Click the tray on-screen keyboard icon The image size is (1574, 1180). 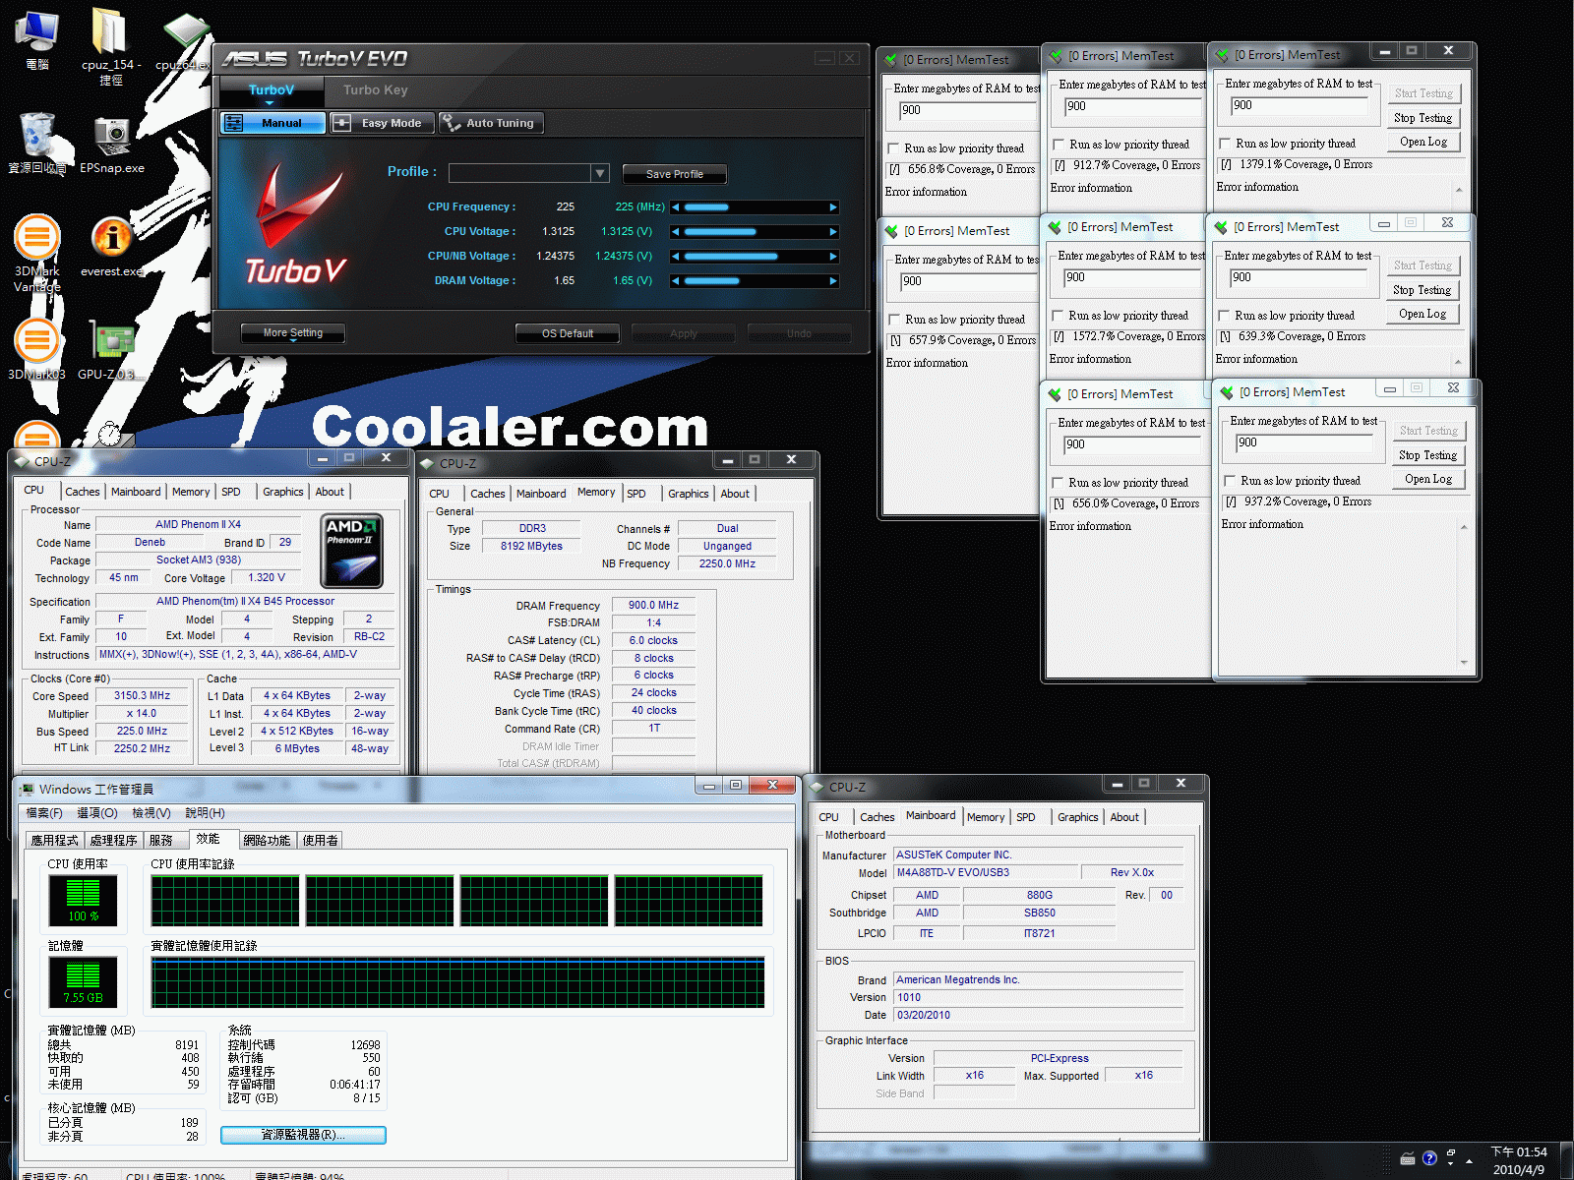point(1408,1158)
